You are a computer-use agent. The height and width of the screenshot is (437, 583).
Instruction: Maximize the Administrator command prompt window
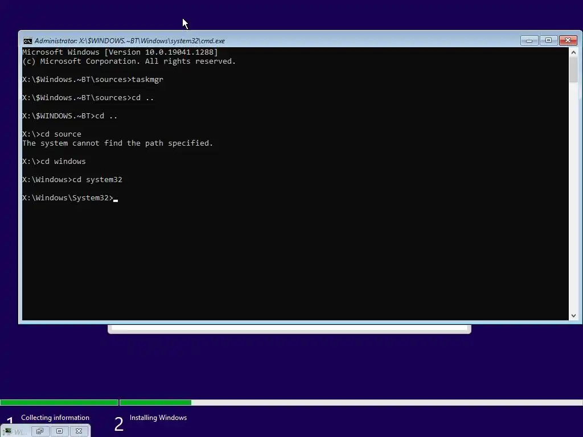[548, 40]
